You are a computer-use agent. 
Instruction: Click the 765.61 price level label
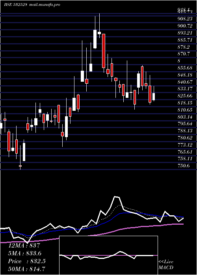pos(184,152)
